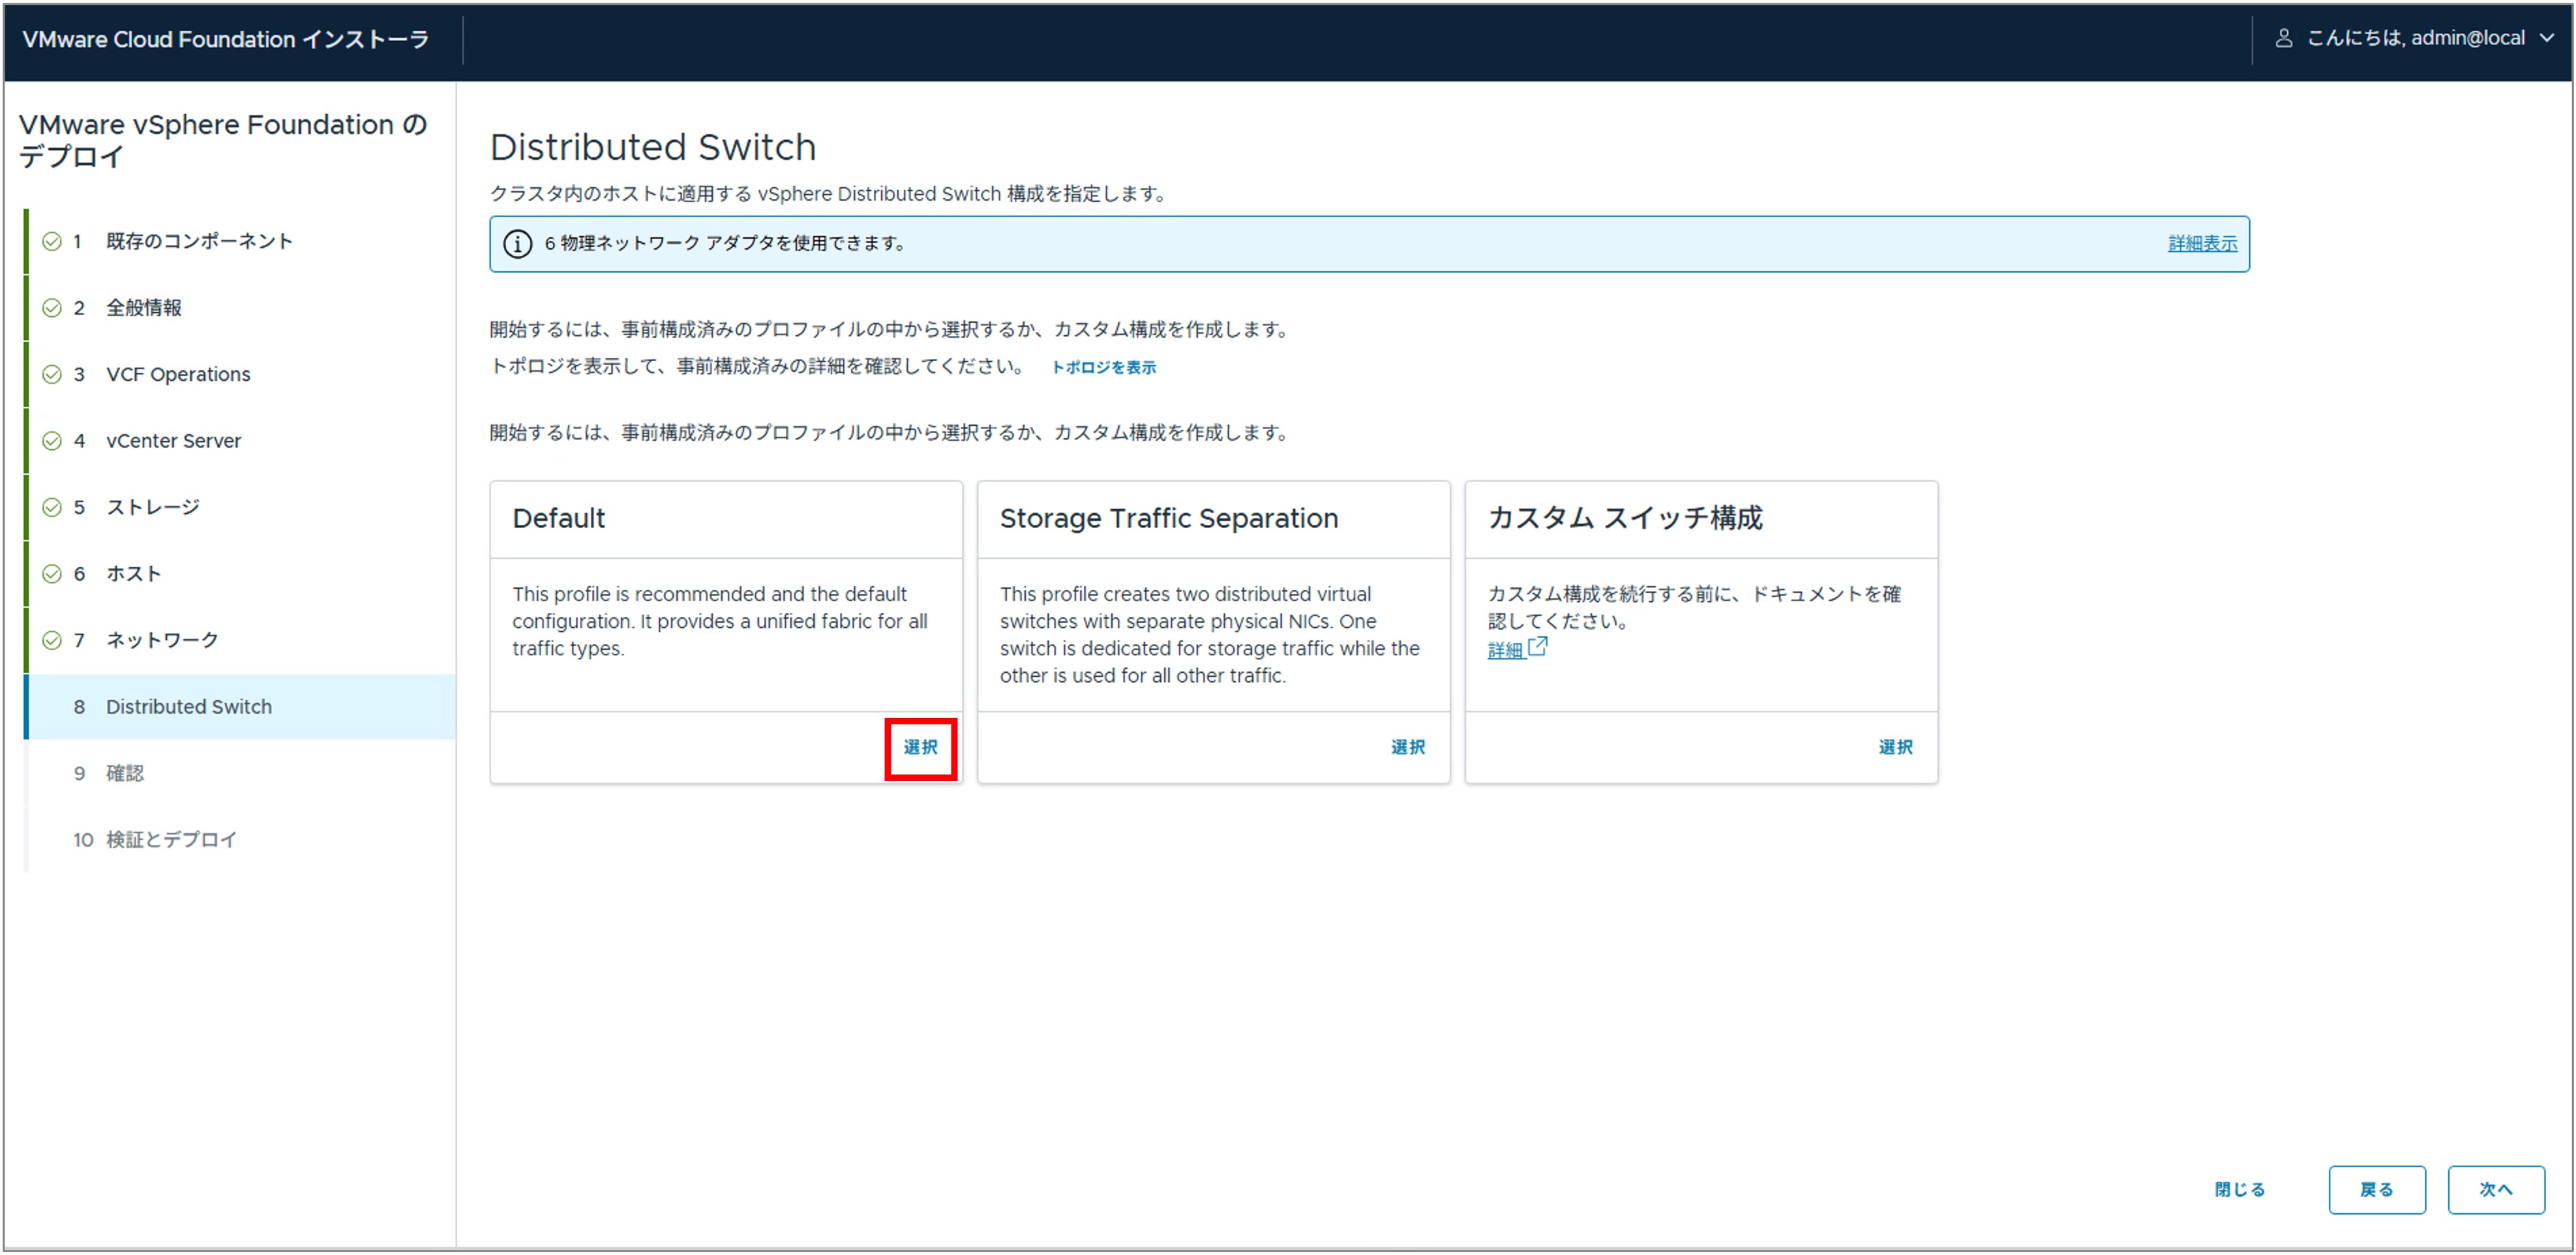Click the カスタム スイッチ構成 card title
Screen dimensions: 2576x1255
point(1626,519)
